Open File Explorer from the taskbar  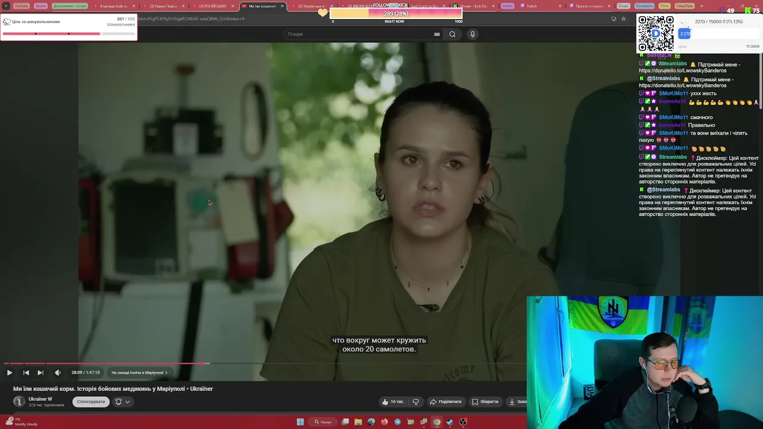coord(358,422)
